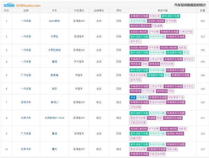Click complaint count 155
209x158 pixels.
[x=203, y=50]
